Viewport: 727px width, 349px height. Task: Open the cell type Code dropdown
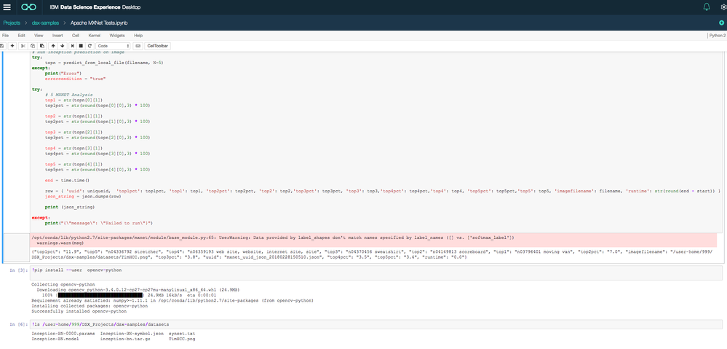113,46
